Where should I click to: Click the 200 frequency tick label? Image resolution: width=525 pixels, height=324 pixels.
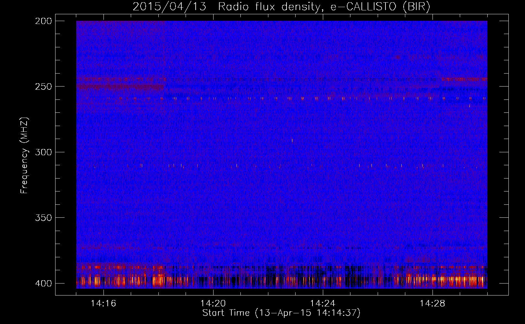[x=43, y=21]
